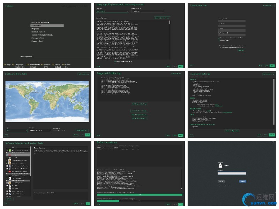
Task: Toggle Automatic Login checkbox in Create New User
Action: click(x=219, y=40)
